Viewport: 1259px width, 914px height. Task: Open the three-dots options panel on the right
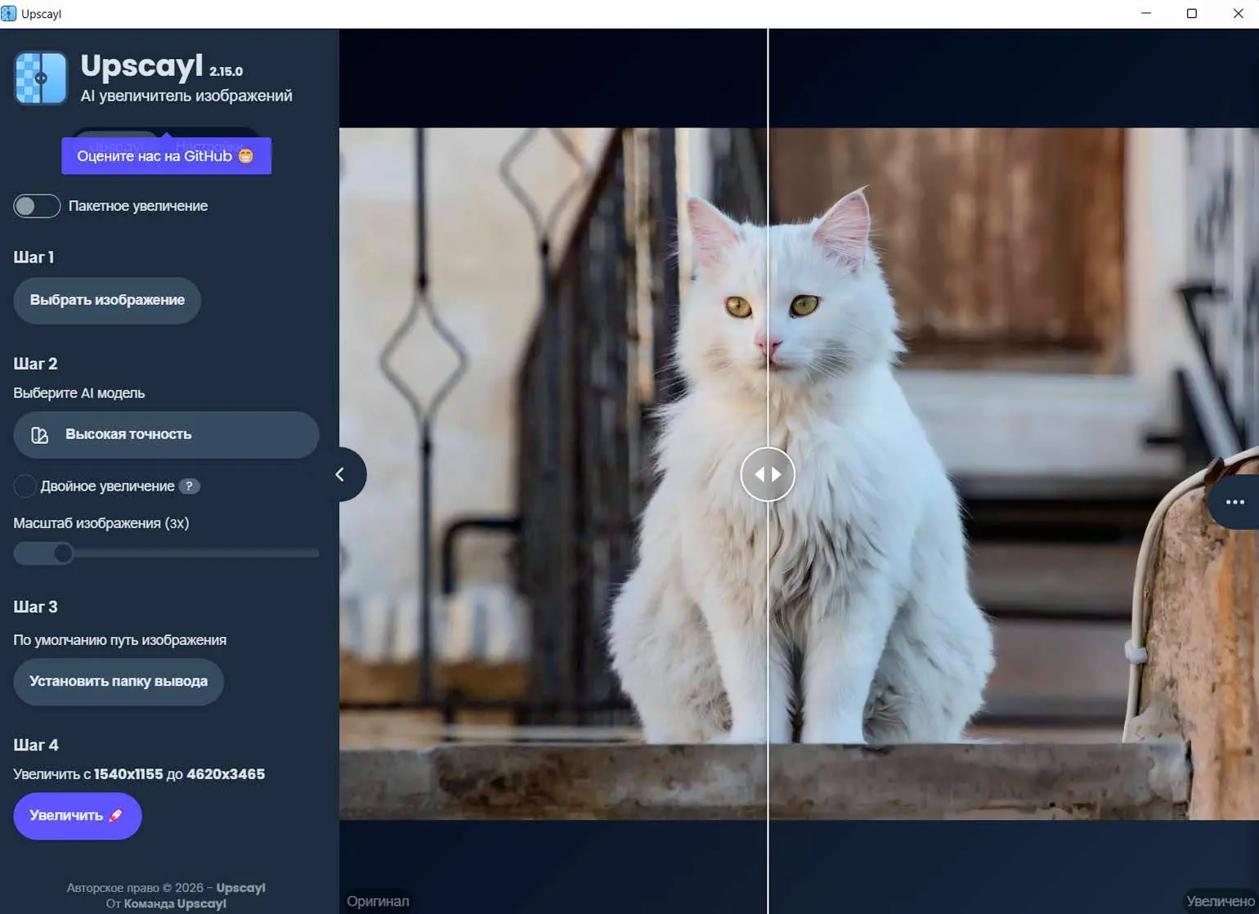(1234, 502)
